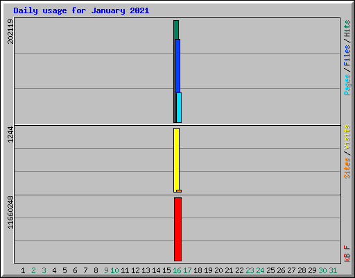Click green day 31 on the x-axis
Image resolution: width=355 pixels, height=278 pixels.
(333, 270)
